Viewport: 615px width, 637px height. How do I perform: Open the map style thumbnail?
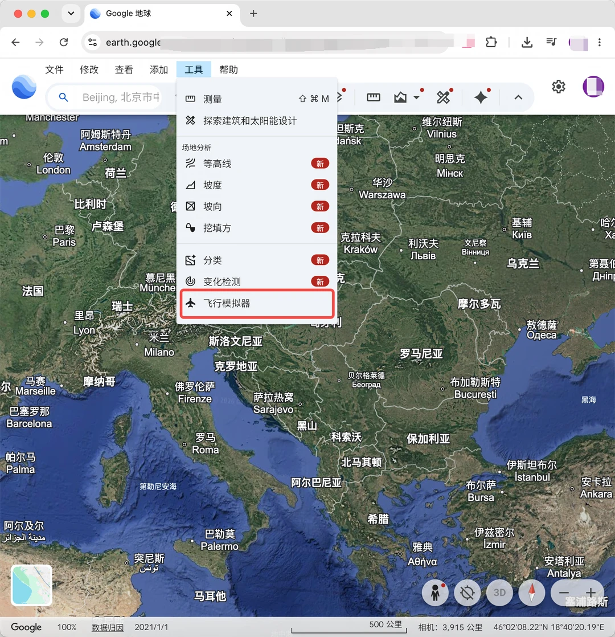[x=32, y=585]
